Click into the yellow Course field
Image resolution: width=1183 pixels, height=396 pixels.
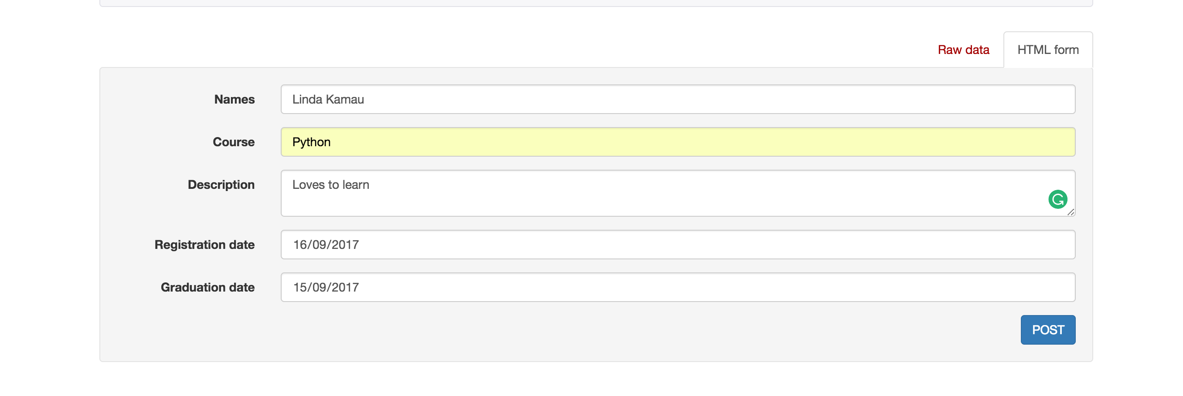click(677, 142)
